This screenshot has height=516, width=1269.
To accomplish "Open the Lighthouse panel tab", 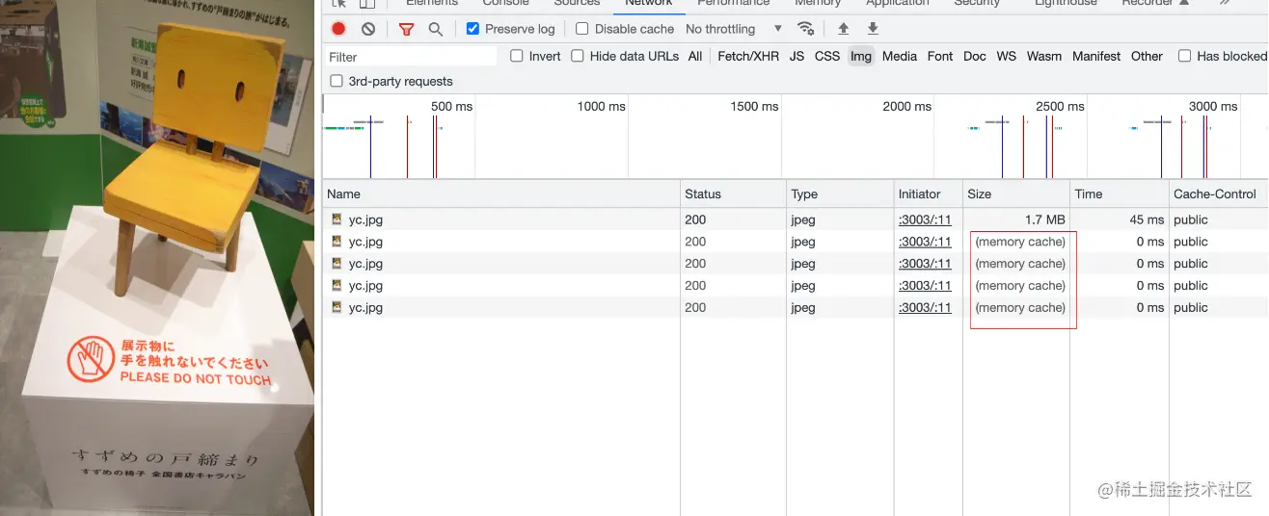I will (x=1066, y=4).
